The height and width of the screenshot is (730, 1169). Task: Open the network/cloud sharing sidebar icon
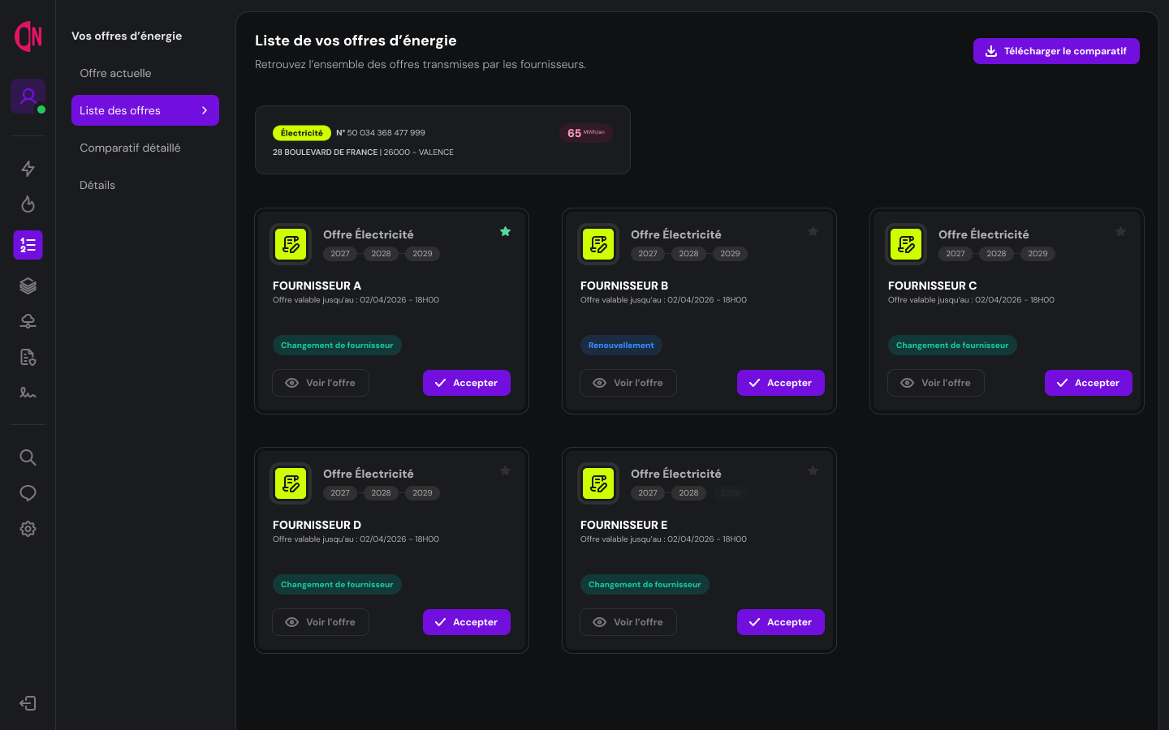[28, 320]
